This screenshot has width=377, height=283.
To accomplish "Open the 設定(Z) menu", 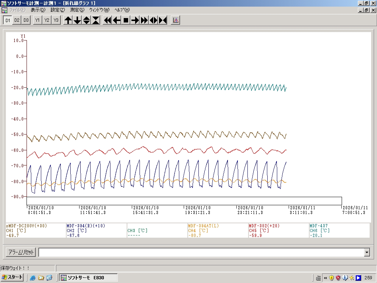I will (57, 10).
